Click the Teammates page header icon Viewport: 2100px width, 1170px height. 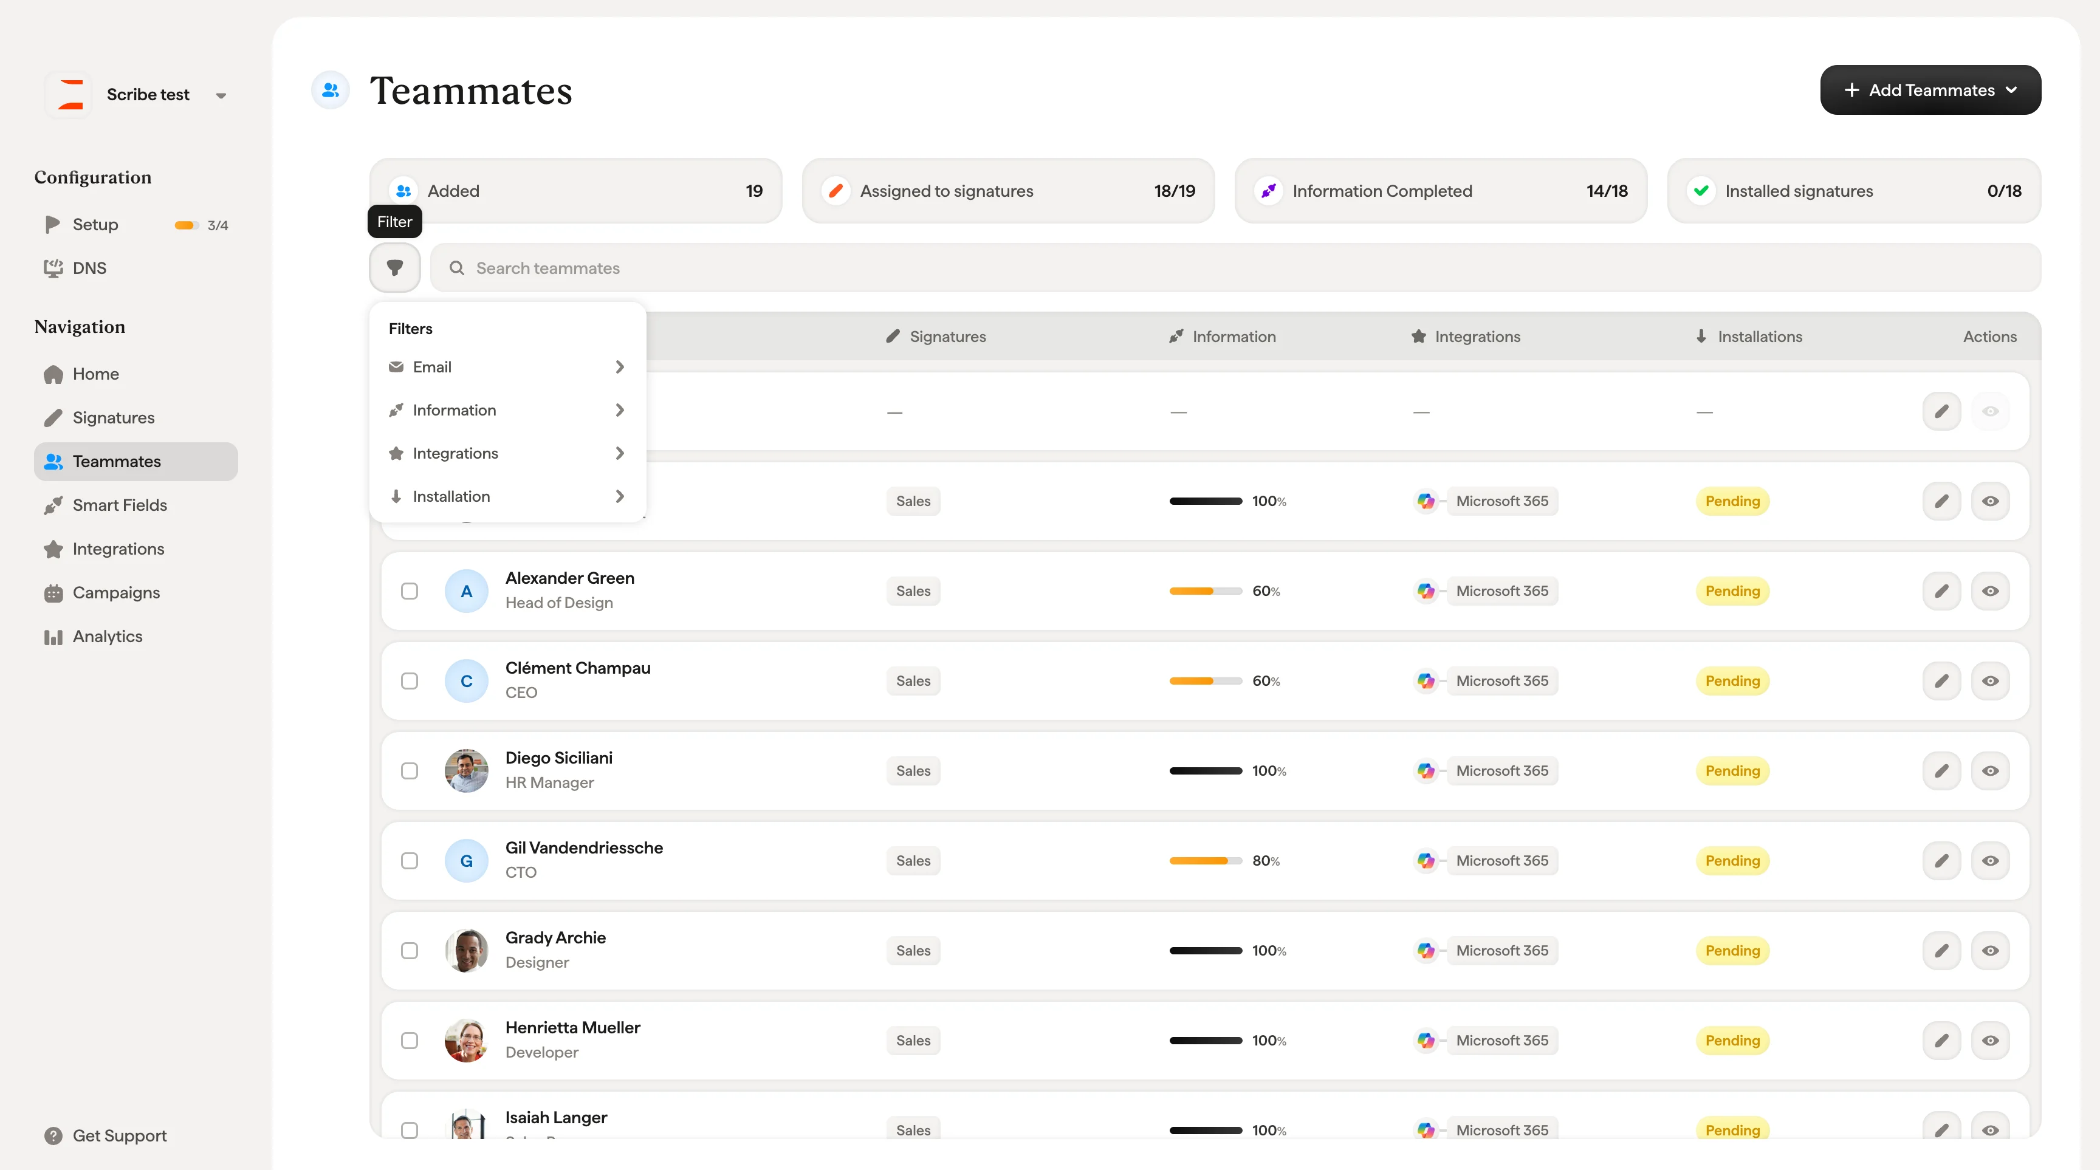[x=331, y=91]
